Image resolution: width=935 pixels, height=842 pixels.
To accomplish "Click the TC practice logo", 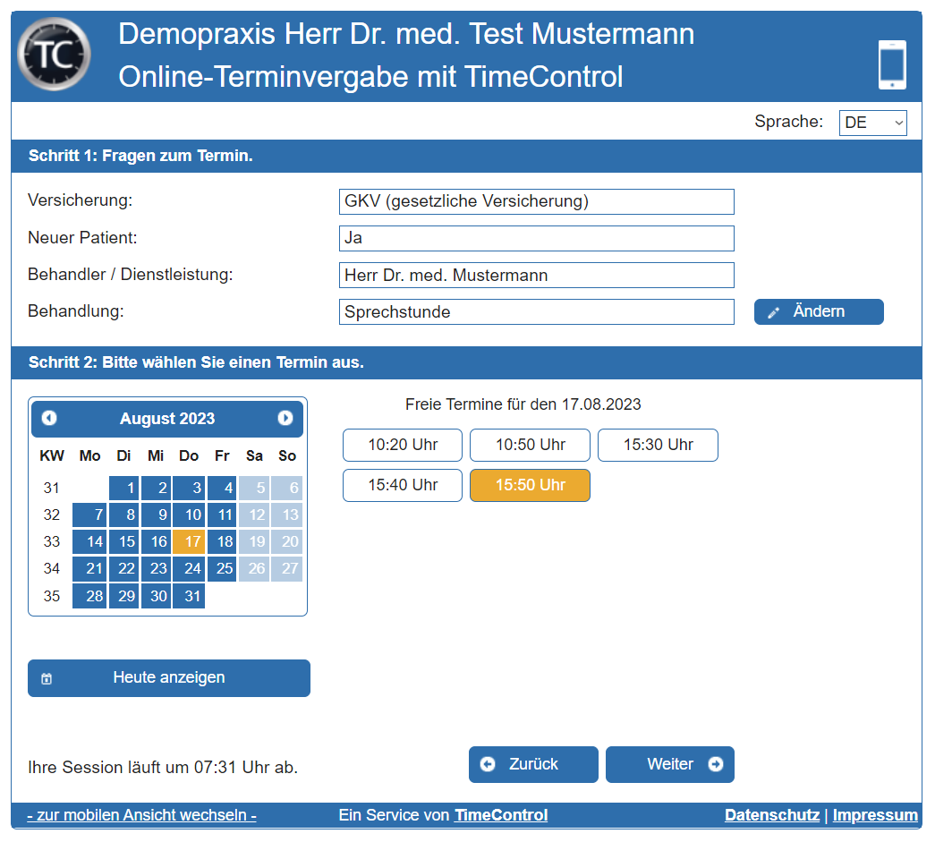I will 52,54.
